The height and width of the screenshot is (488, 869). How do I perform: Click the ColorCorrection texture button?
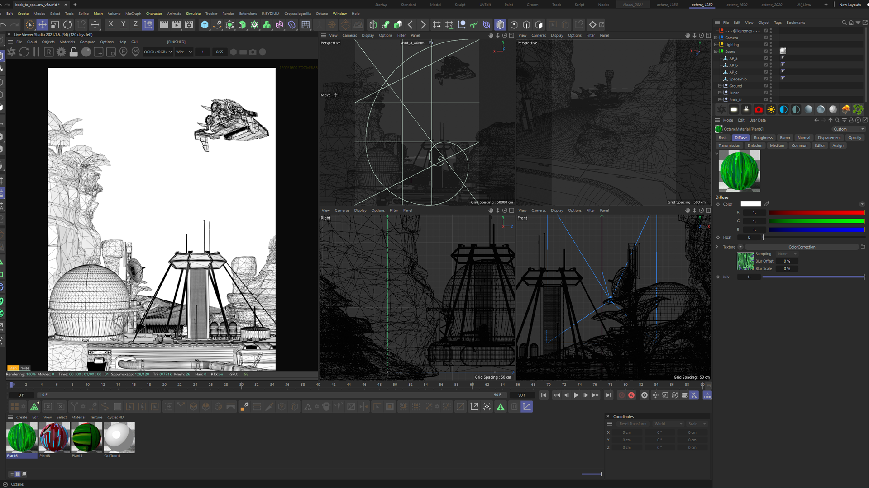[802, 247]
